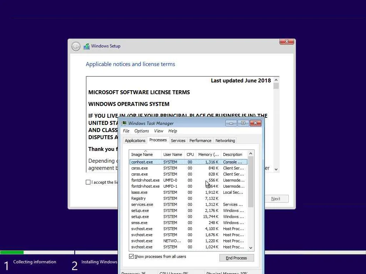The width and height of the screenshot is (366, 274).
Task: Close the Windows Task Manager window
Action: click(x=255, y=123)
